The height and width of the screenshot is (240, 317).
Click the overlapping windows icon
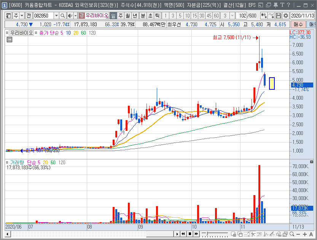click(x=240, y=234)
